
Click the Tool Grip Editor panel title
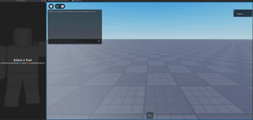21,1
